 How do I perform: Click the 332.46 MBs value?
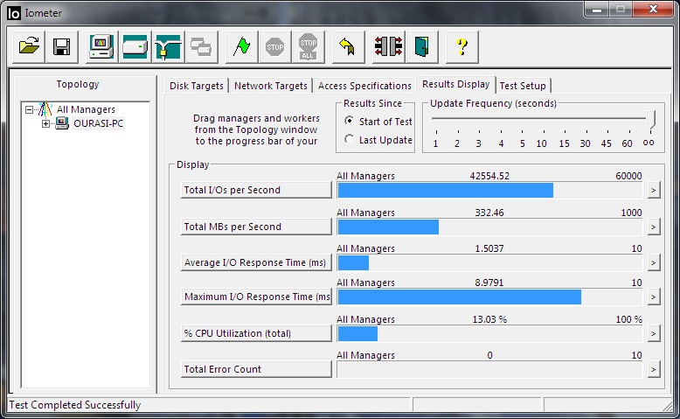[x=489, y=213]
